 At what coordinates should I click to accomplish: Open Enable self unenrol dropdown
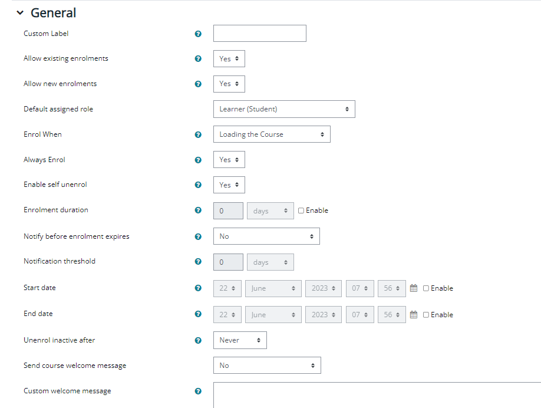tap(229, 185)
